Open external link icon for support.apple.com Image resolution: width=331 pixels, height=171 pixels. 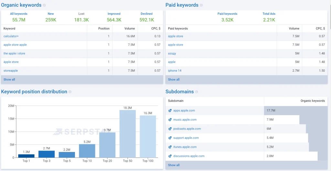[x=170, y=138]
